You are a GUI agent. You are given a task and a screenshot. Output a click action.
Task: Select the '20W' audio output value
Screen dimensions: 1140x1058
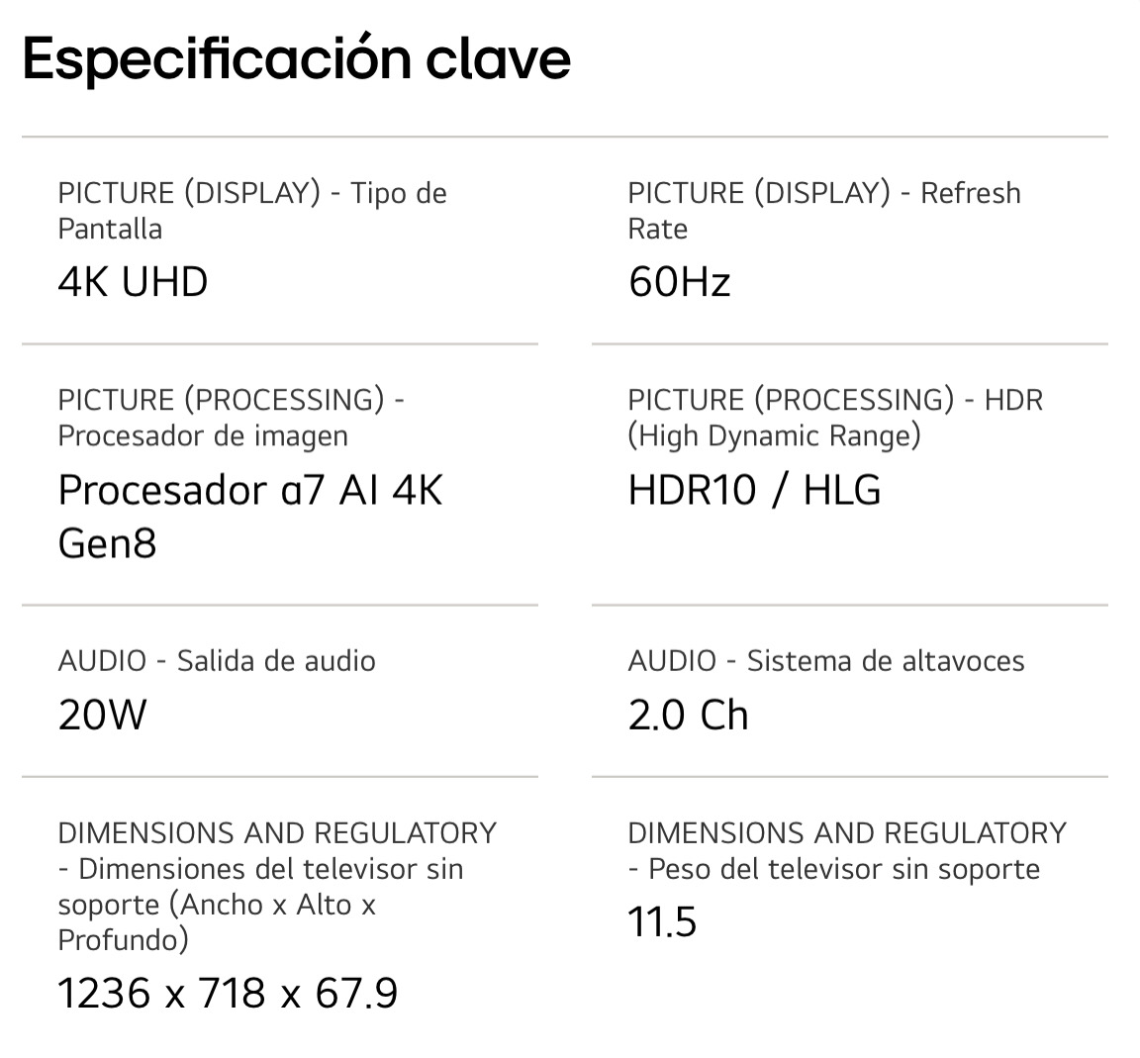[102, 715]
